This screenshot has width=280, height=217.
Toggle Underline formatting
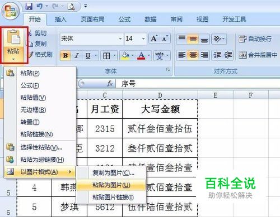point(88,55)
